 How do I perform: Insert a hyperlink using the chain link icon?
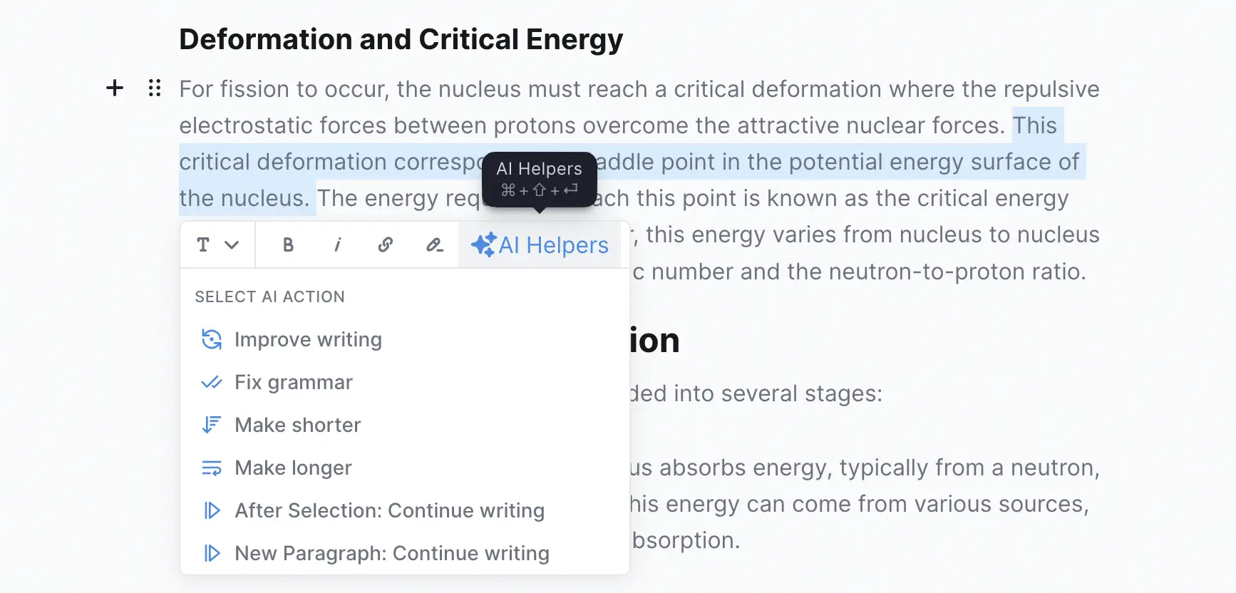pyautogui.click(x=385, y=244)
